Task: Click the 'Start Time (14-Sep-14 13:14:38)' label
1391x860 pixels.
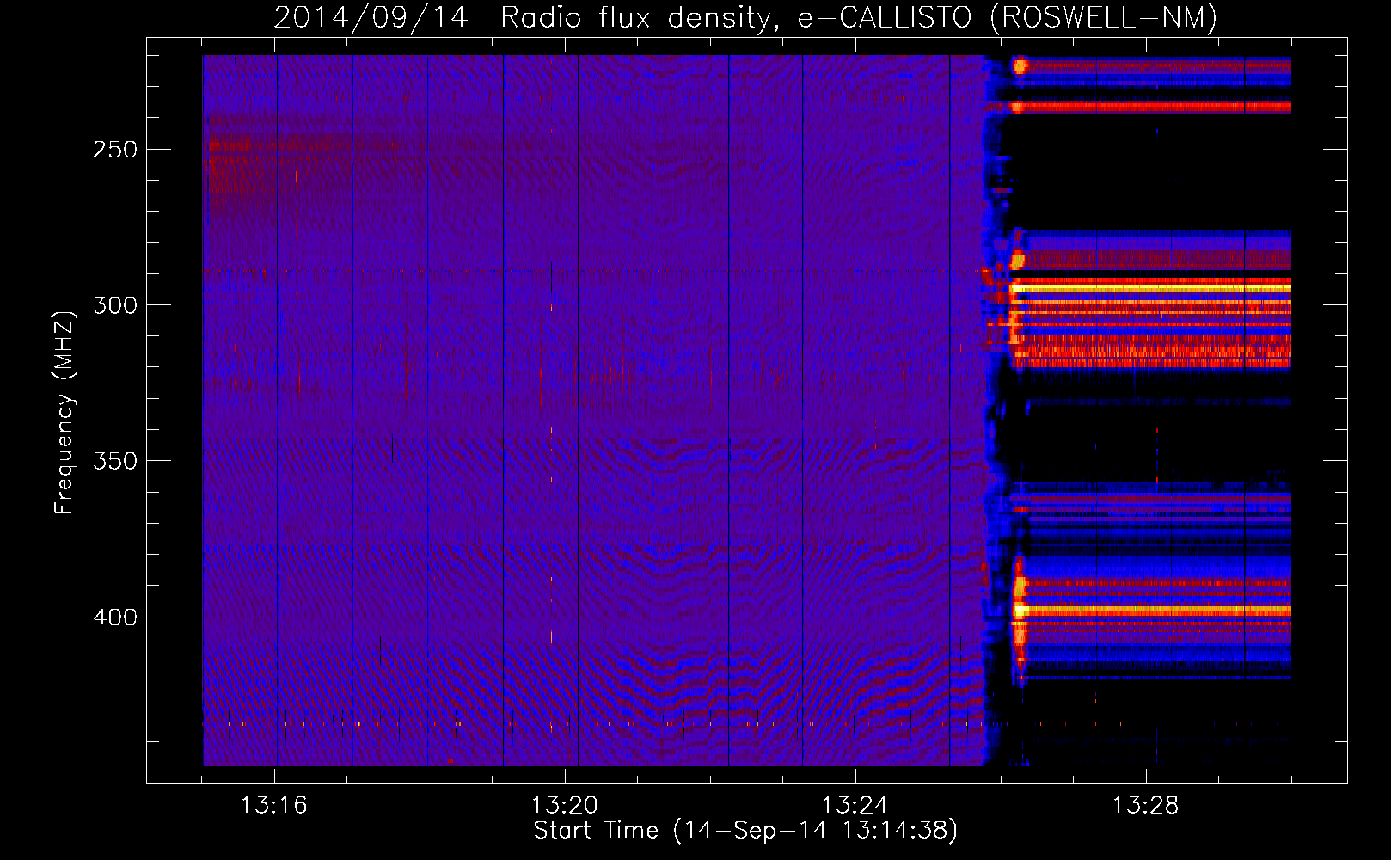Action: click(745, 831)
